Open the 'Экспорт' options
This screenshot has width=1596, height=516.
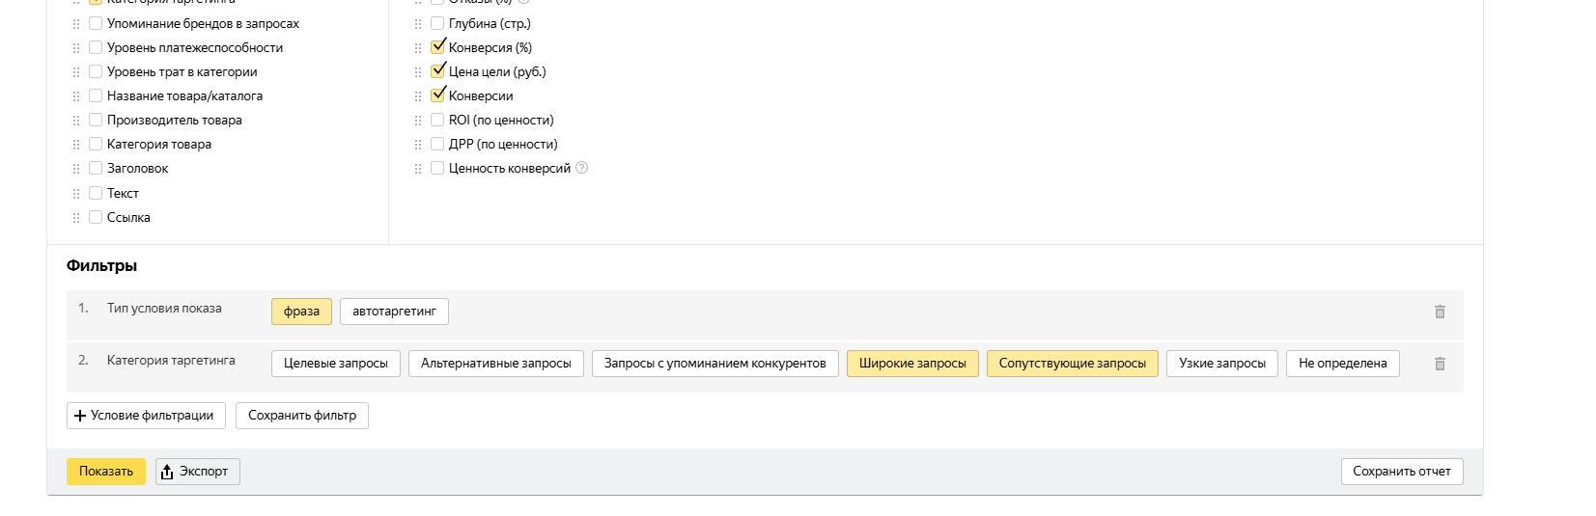pos(197,472)
